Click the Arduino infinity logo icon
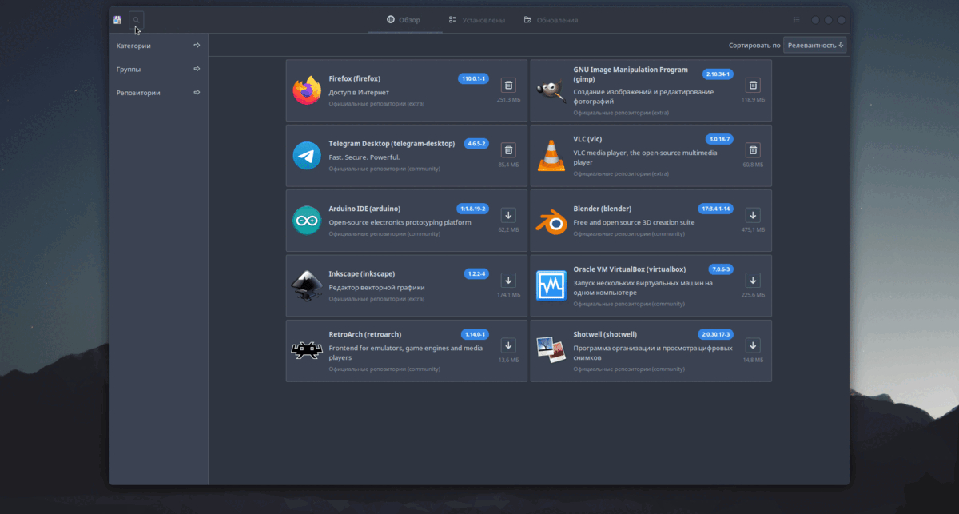This screenshot has width=959, height=514. (307, 221)
